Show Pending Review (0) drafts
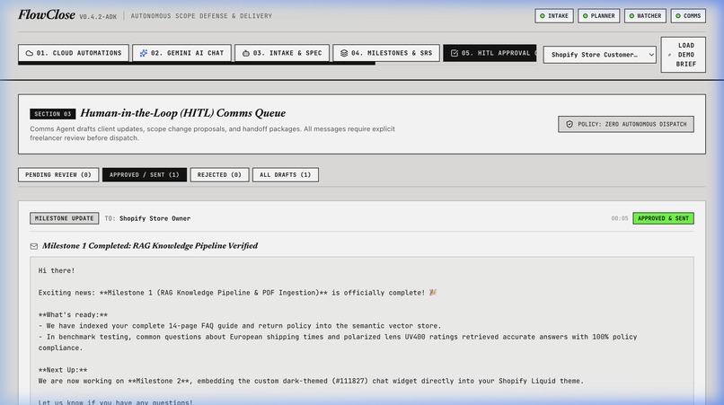This screenshot has height=405, width=724. 58,174
